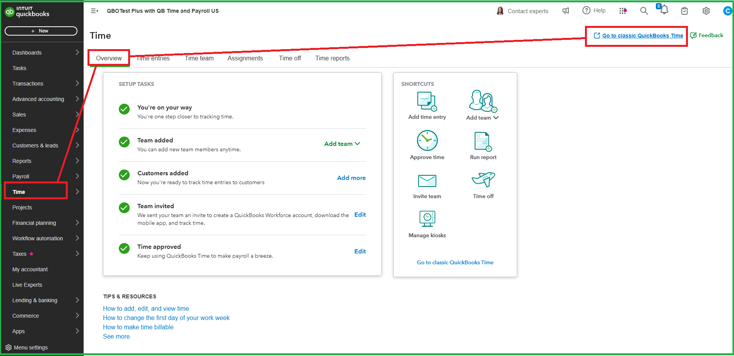Click the Manage kiosks monitor icon
The width and height of the screenshot is (734, 356).
427,219
